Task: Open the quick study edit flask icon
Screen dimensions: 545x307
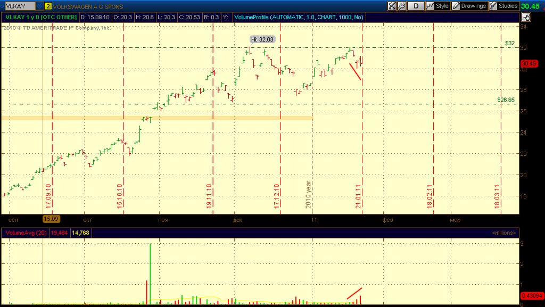Action: point(392,6)
